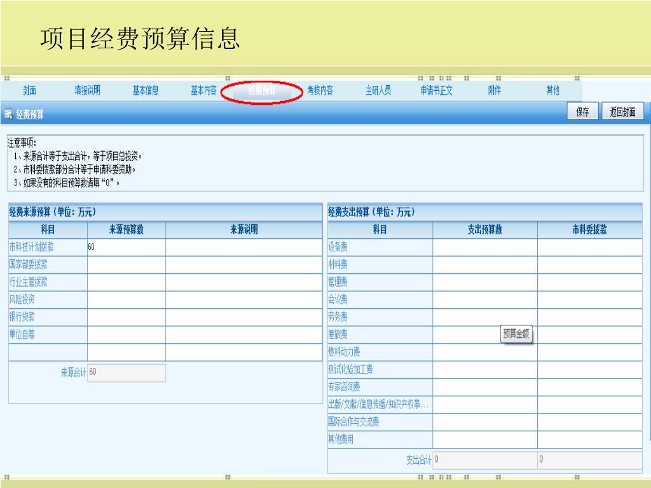Click 设备费 市科委拨款 field
Screen dimensions: 651x488
pyautogui.click(x=590, y=247)
